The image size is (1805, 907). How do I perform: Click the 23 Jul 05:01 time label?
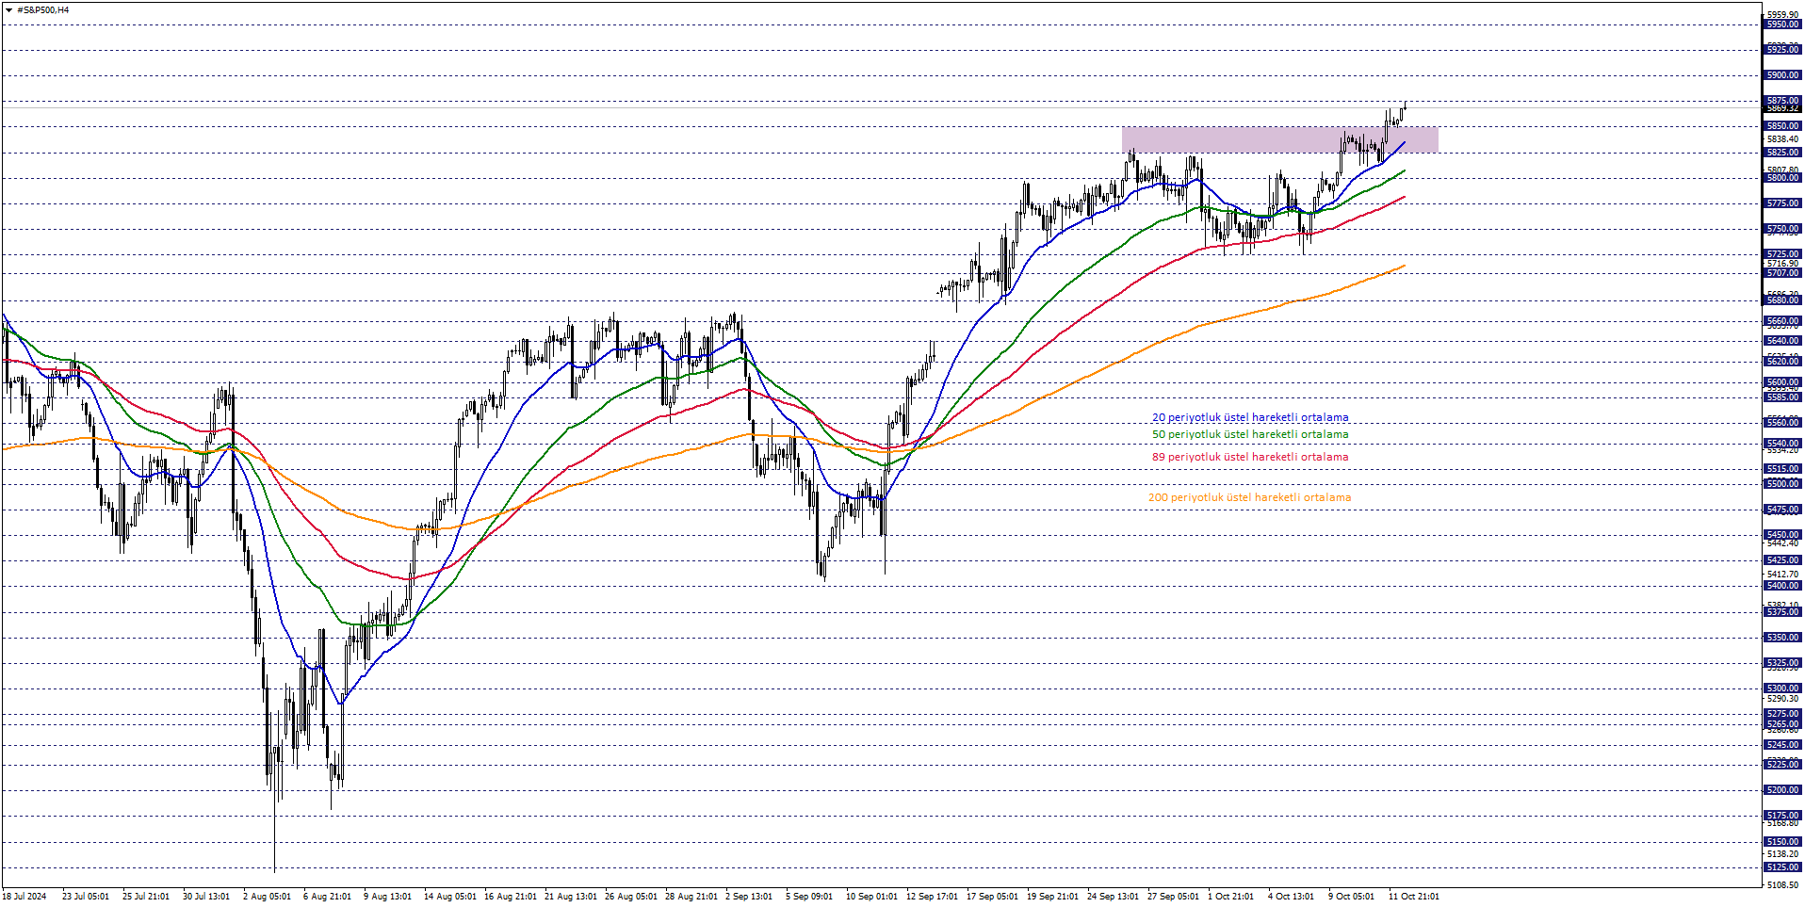point(86,897)
